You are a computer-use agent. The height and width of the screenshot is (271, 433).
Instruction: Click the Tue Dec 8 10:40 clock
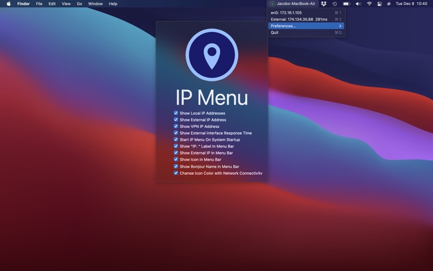tap(411, 4)
